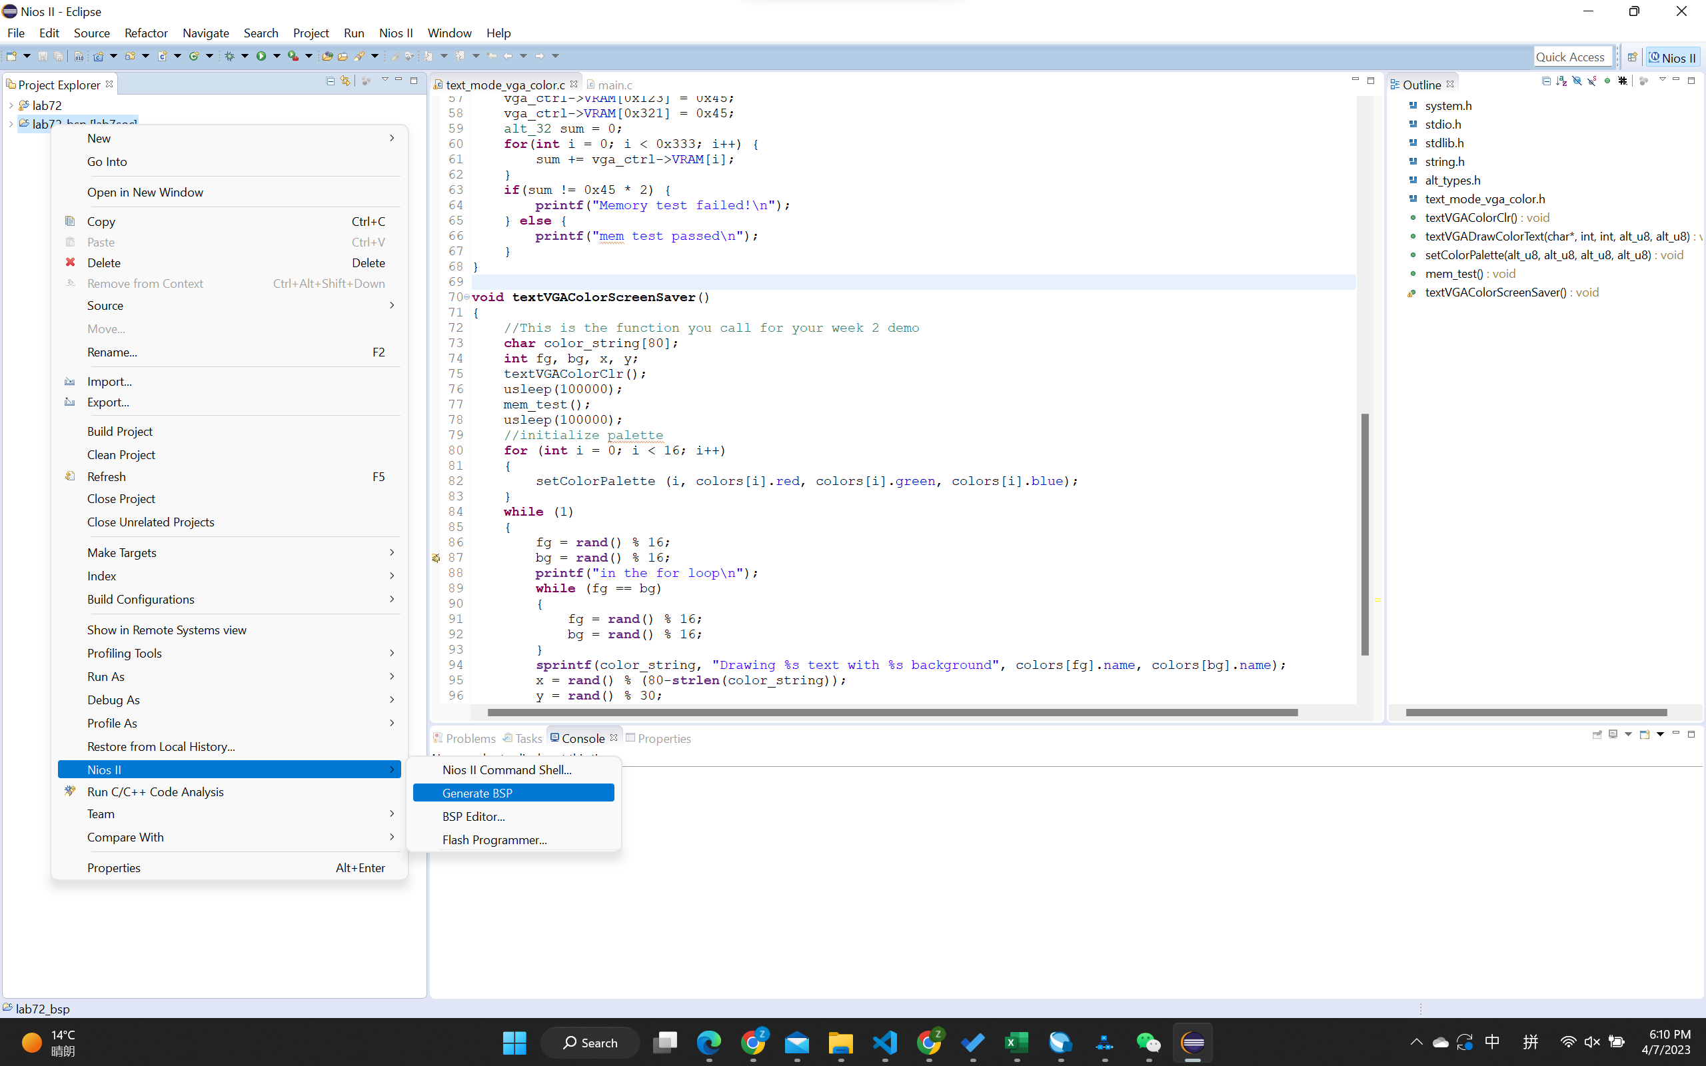The width and height of the screenshot is (1706, 1066).
Task: Expand the lab72_bsp project tree node
Action: (11, 124)
